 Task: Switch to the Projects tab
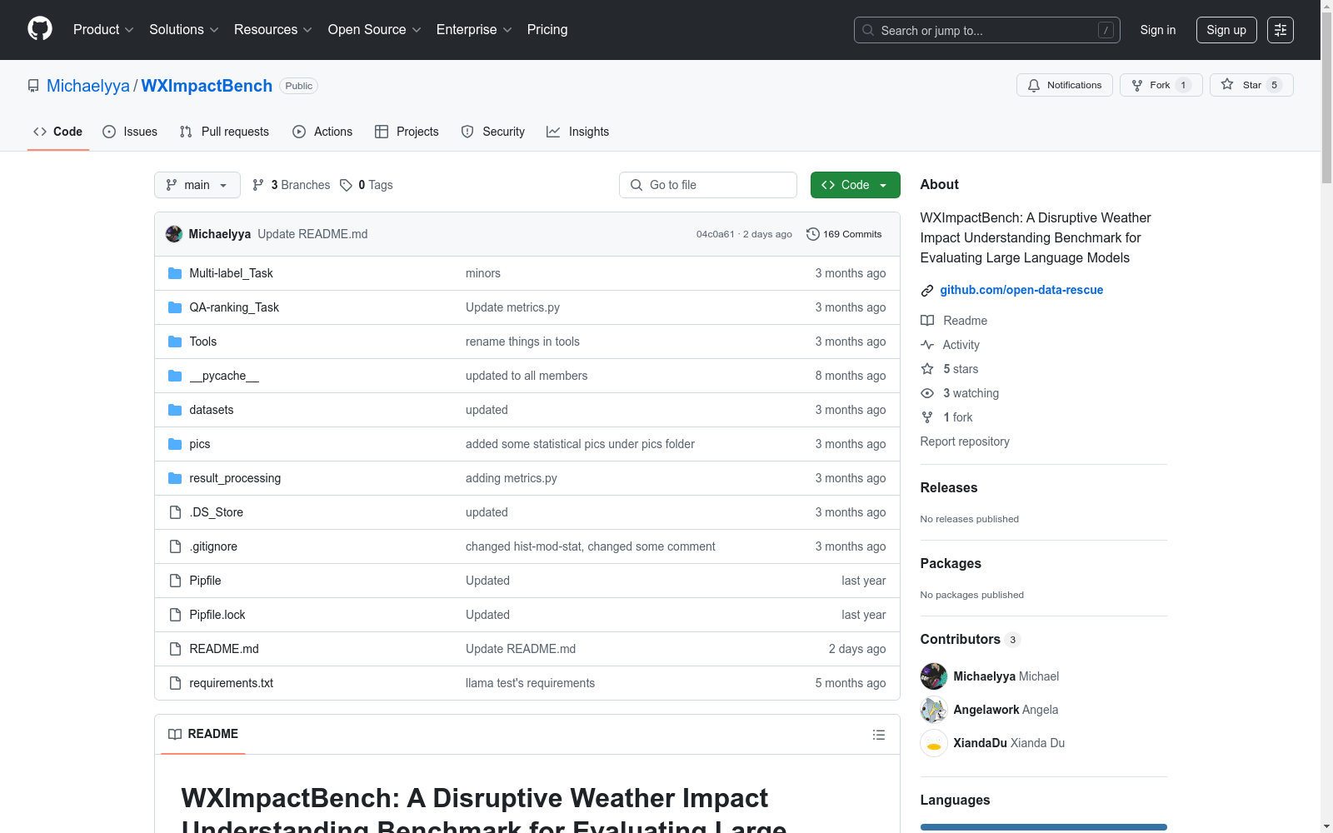click(x=407, y=132)
